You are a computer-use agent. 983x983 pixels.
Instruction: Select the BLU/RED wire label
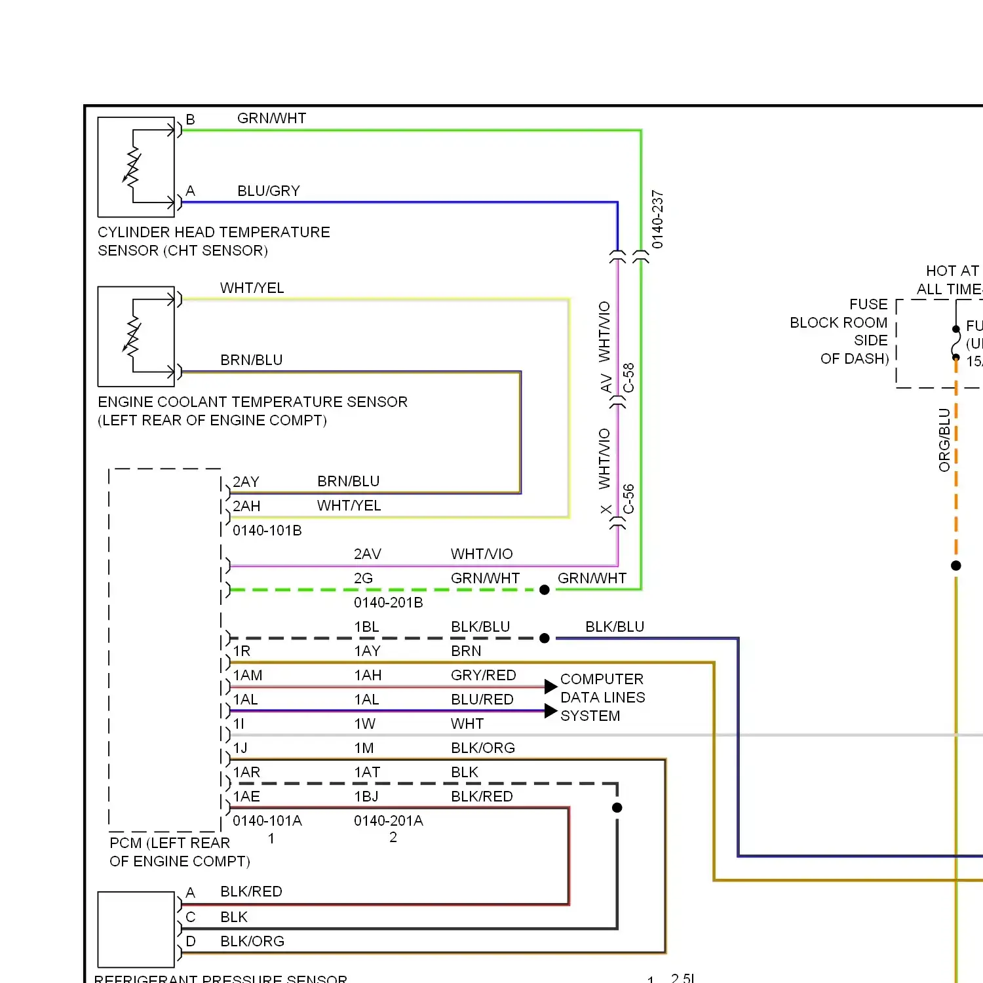pos(482,699)
